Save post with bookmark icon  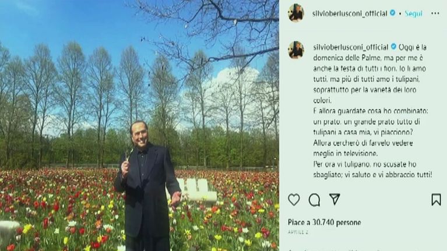pos(436,199)
